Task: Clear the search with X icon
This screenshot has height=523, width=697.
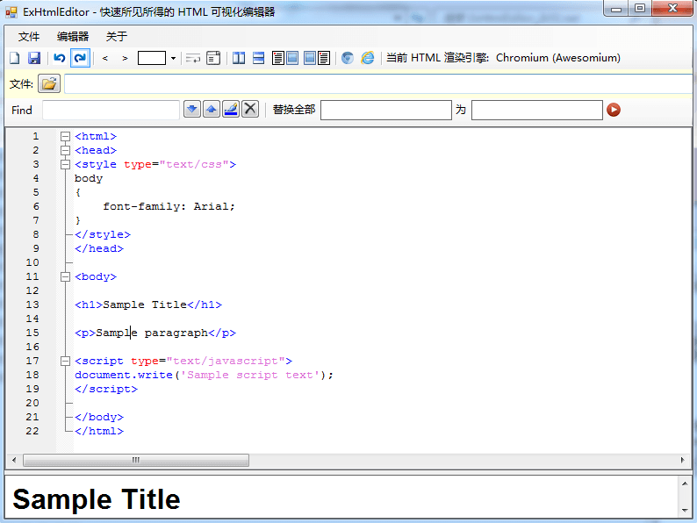Action: [250, 109]
